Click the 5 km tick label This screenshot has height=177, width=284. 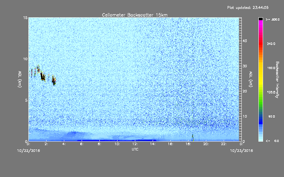(x=26, y=100)
